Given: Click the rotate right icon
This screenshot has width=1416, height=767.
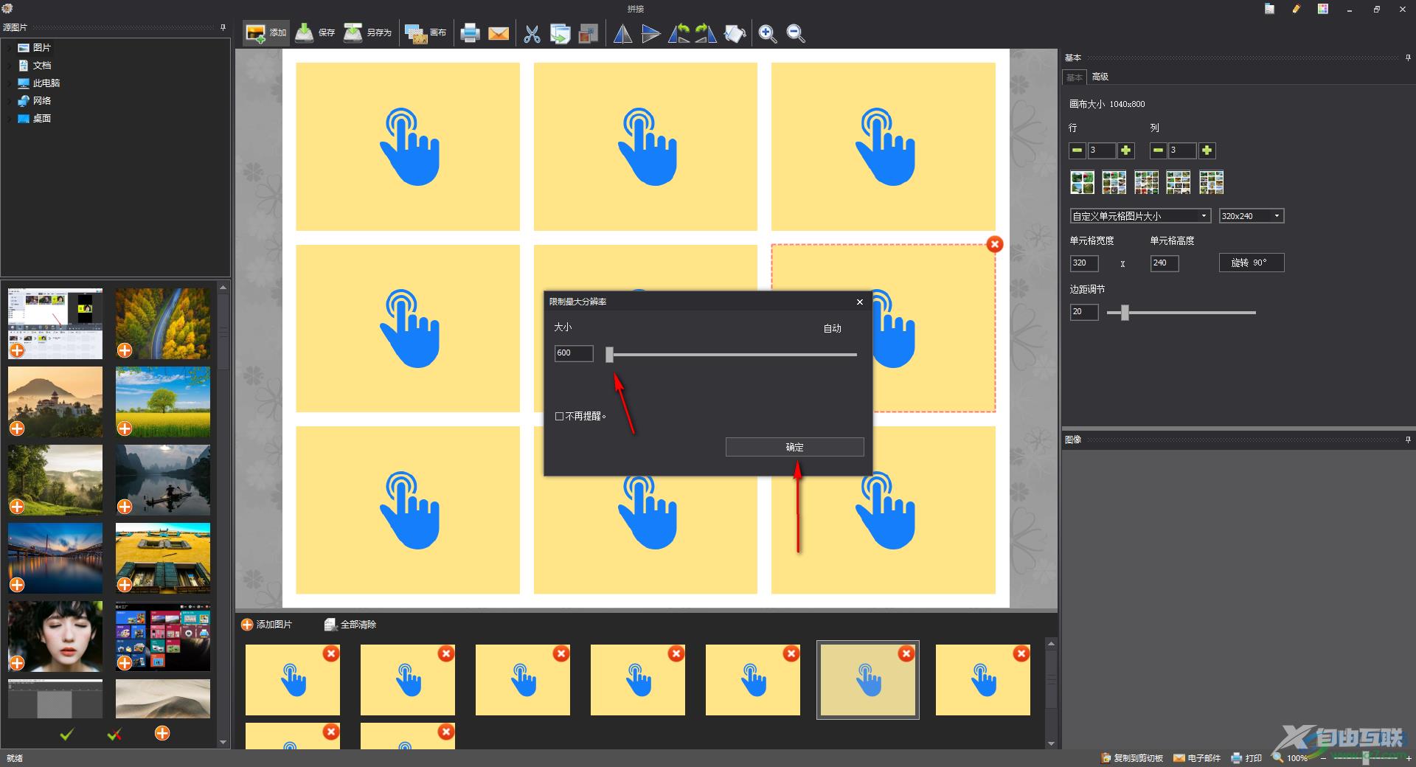Looking at the screenshot, I should 706,34.
